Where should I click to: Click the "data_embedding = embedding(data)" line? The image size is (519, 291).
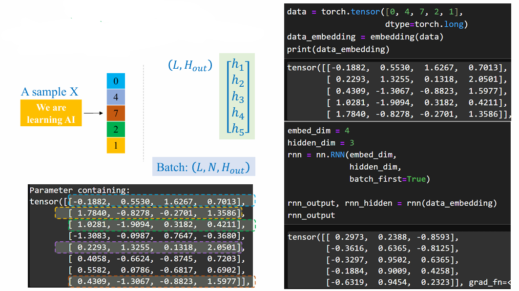pos(365,37)
